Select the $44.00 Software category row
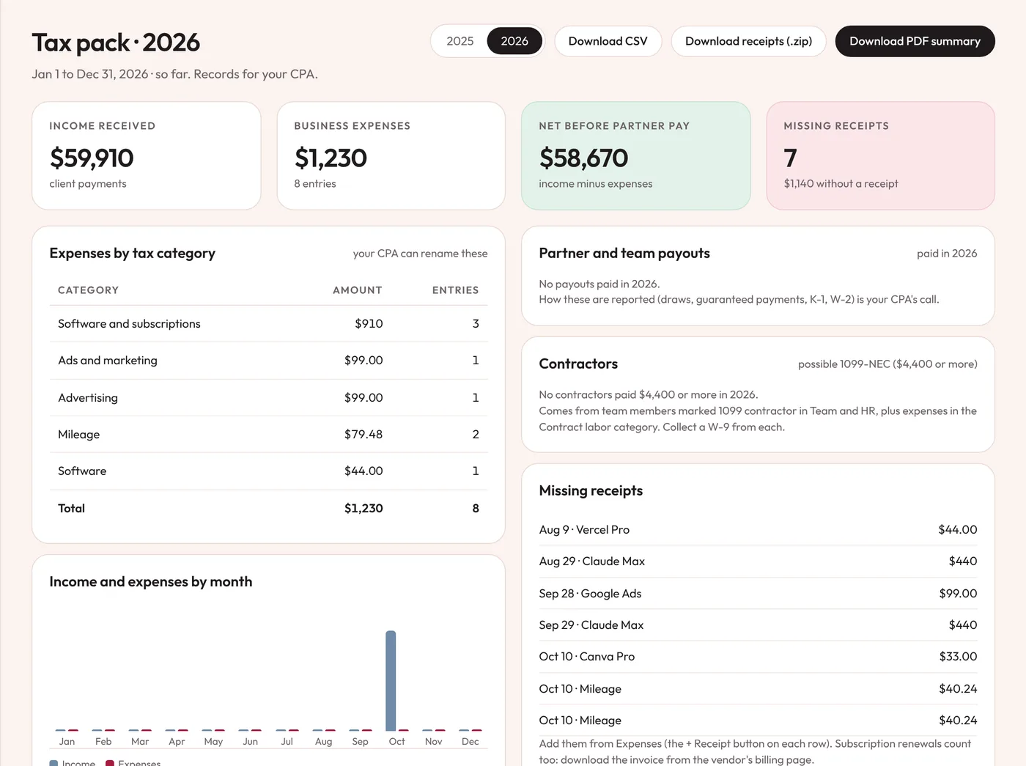 tap(268, 471)
